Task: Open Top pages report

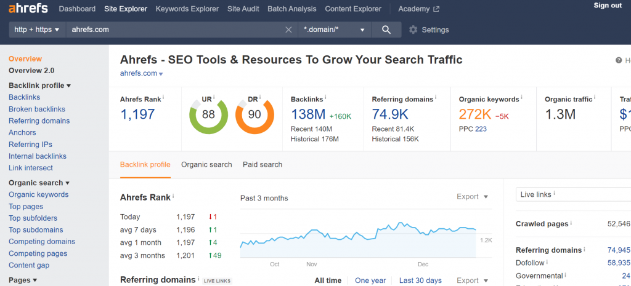Action: point(26,207)
